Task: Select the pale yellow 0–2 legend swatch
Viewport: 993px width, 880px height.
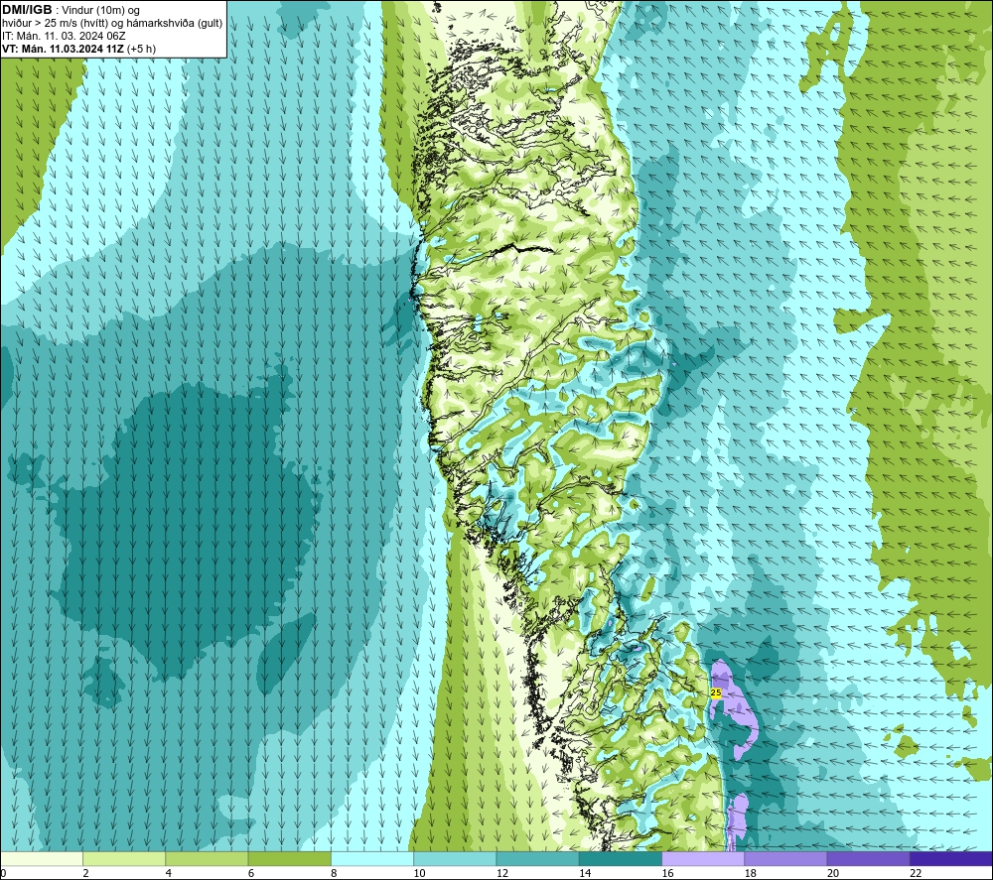Action: tap(41, 858)
